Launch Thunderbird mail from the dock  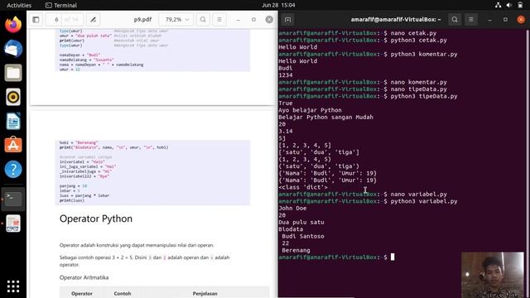pyautogui.click(x=13, y=49)
